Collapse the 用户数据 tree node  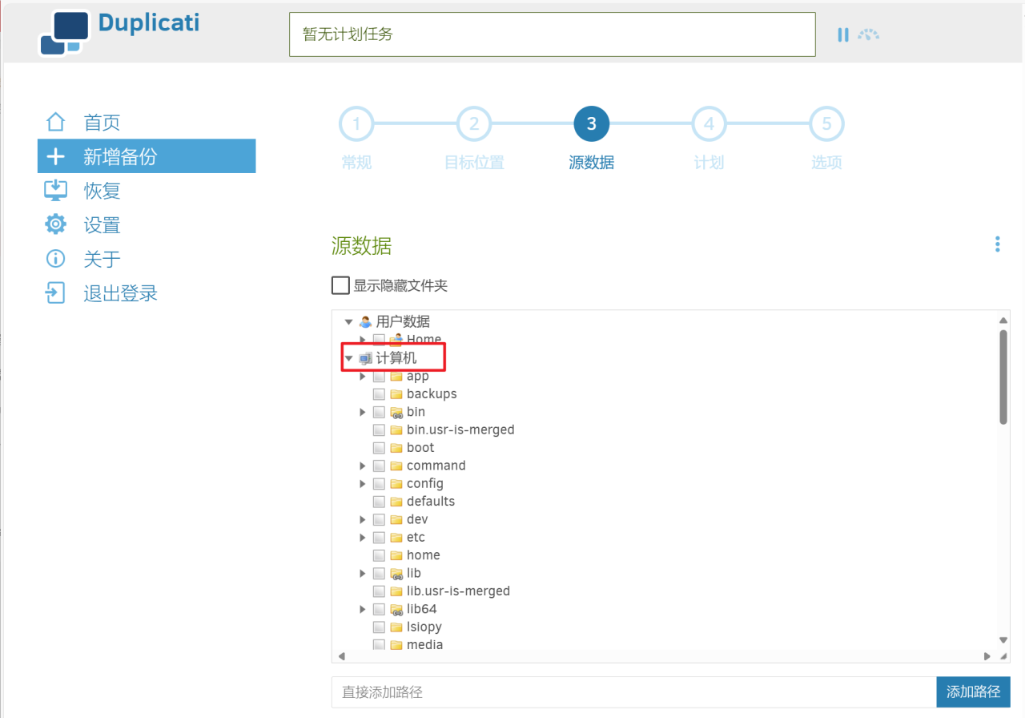(349, 321)
